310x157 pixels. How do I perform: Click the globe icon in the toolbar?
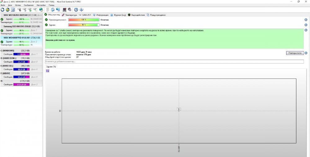41,10
